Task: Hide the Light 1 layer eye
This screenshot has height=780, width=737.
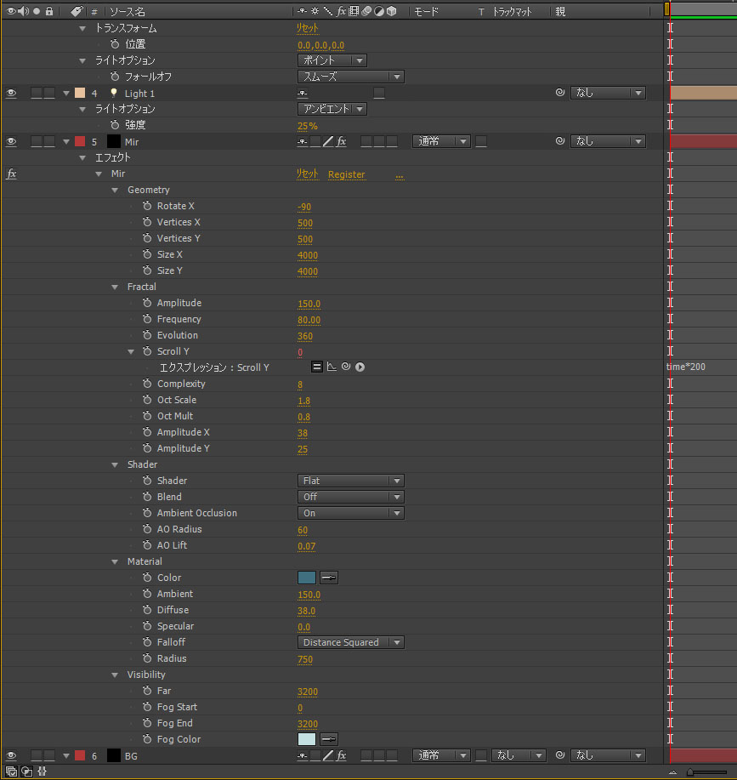Action: [x=11, y=93]
